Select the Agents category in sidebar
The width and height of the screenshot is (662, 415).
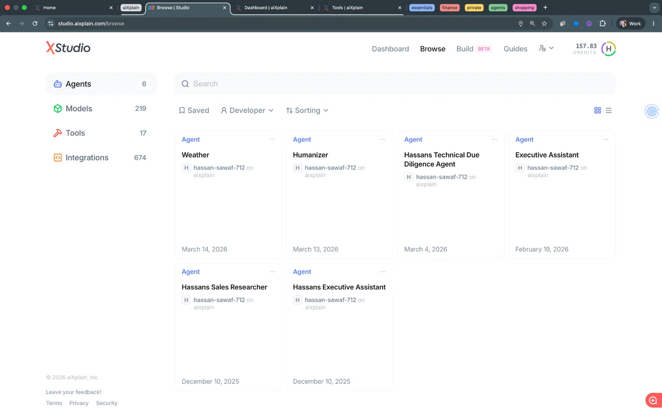click(101, 84)
